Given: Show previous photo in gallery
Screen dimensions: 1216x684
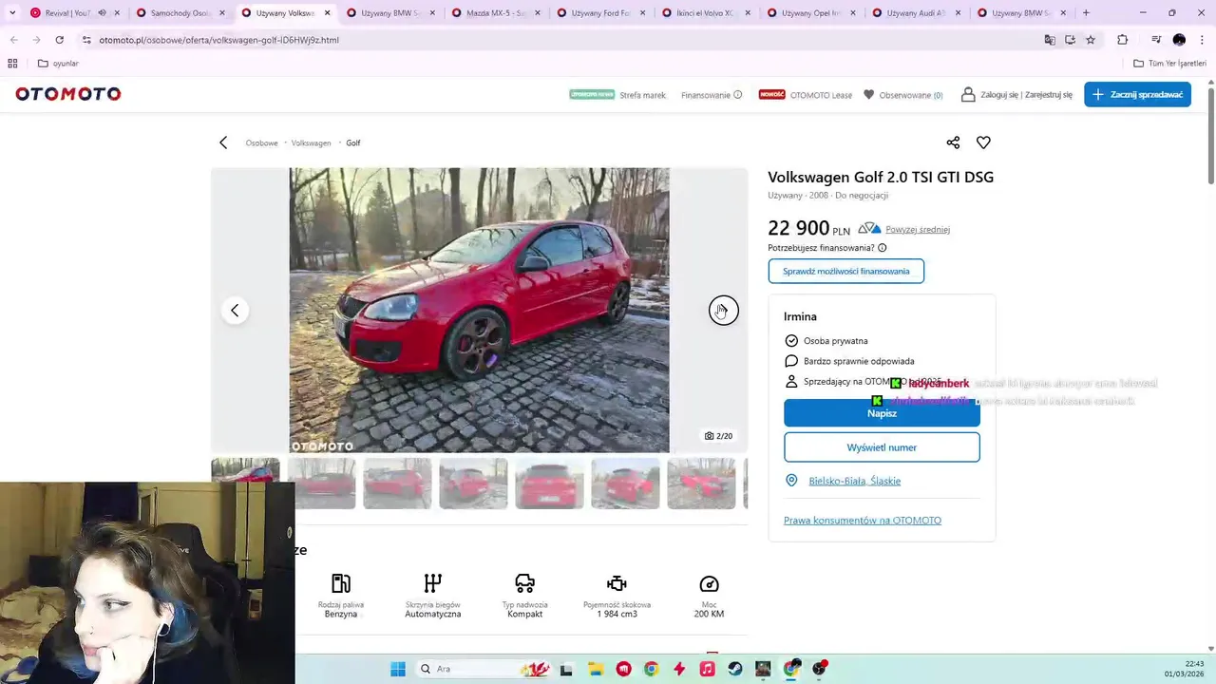Looking at the screenshot, I should [x=235, y=311].
